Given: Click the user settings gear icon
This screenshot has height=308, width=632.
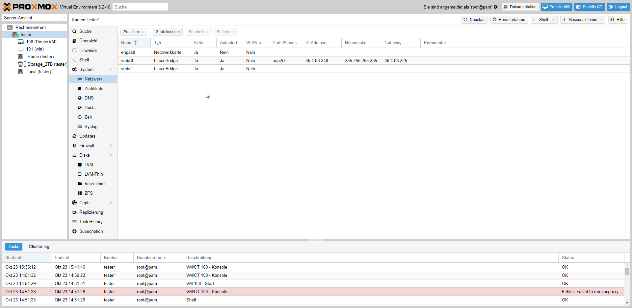Looking at the screenshot, I should pos(496,7).
